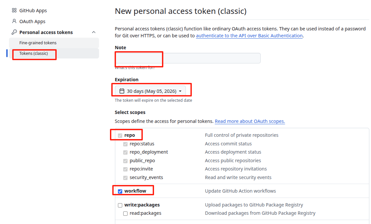371x224 pixels.
Task: Open the Expiration 30 days dropdown
Action: (x=150, y=91)
